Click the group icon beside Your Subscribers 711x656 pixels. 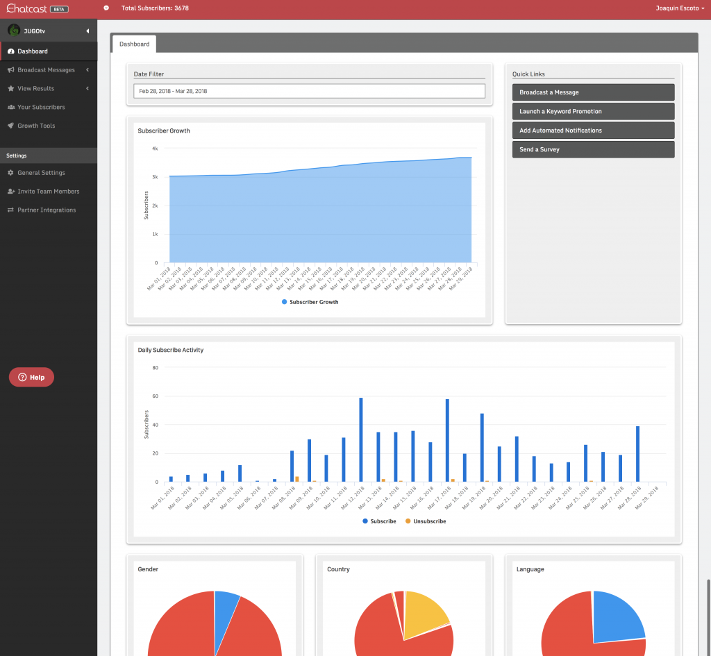click(10, 108)
